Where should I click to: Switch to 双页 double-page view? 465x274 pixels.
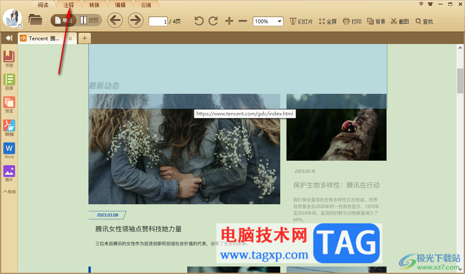[x=90, y=20]
